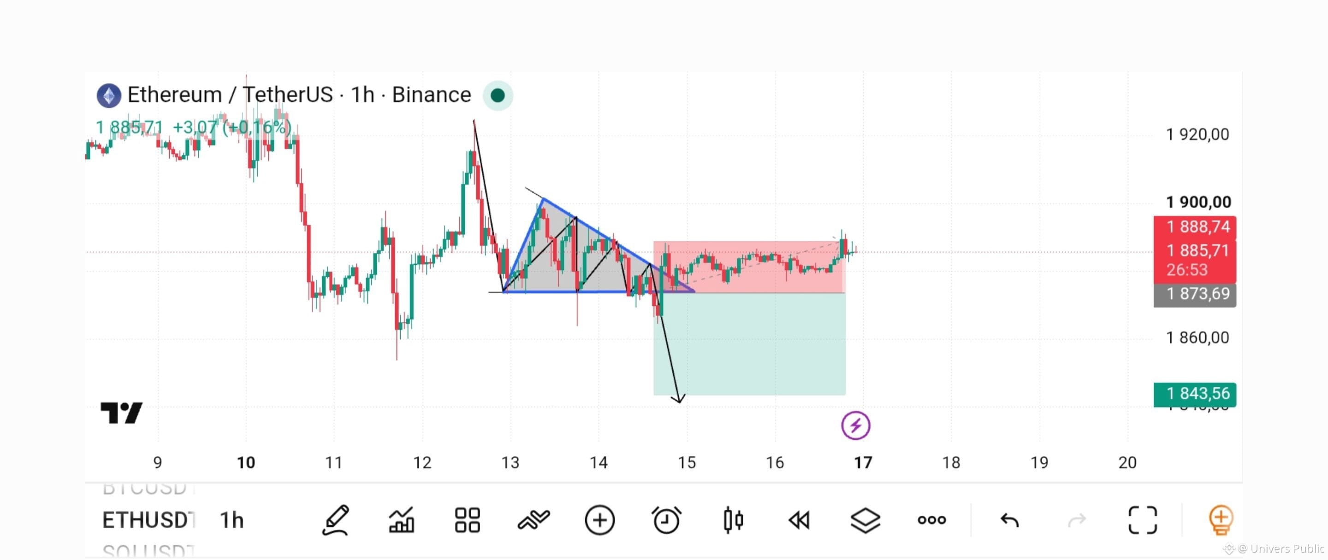
Task: Open the 1h timeframe selector
Action: click(x=231, y=520)
